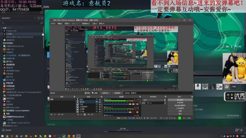Add a new scene with plus icon
The height and width of the screenshot is (138, 246).
click(51, 114)
